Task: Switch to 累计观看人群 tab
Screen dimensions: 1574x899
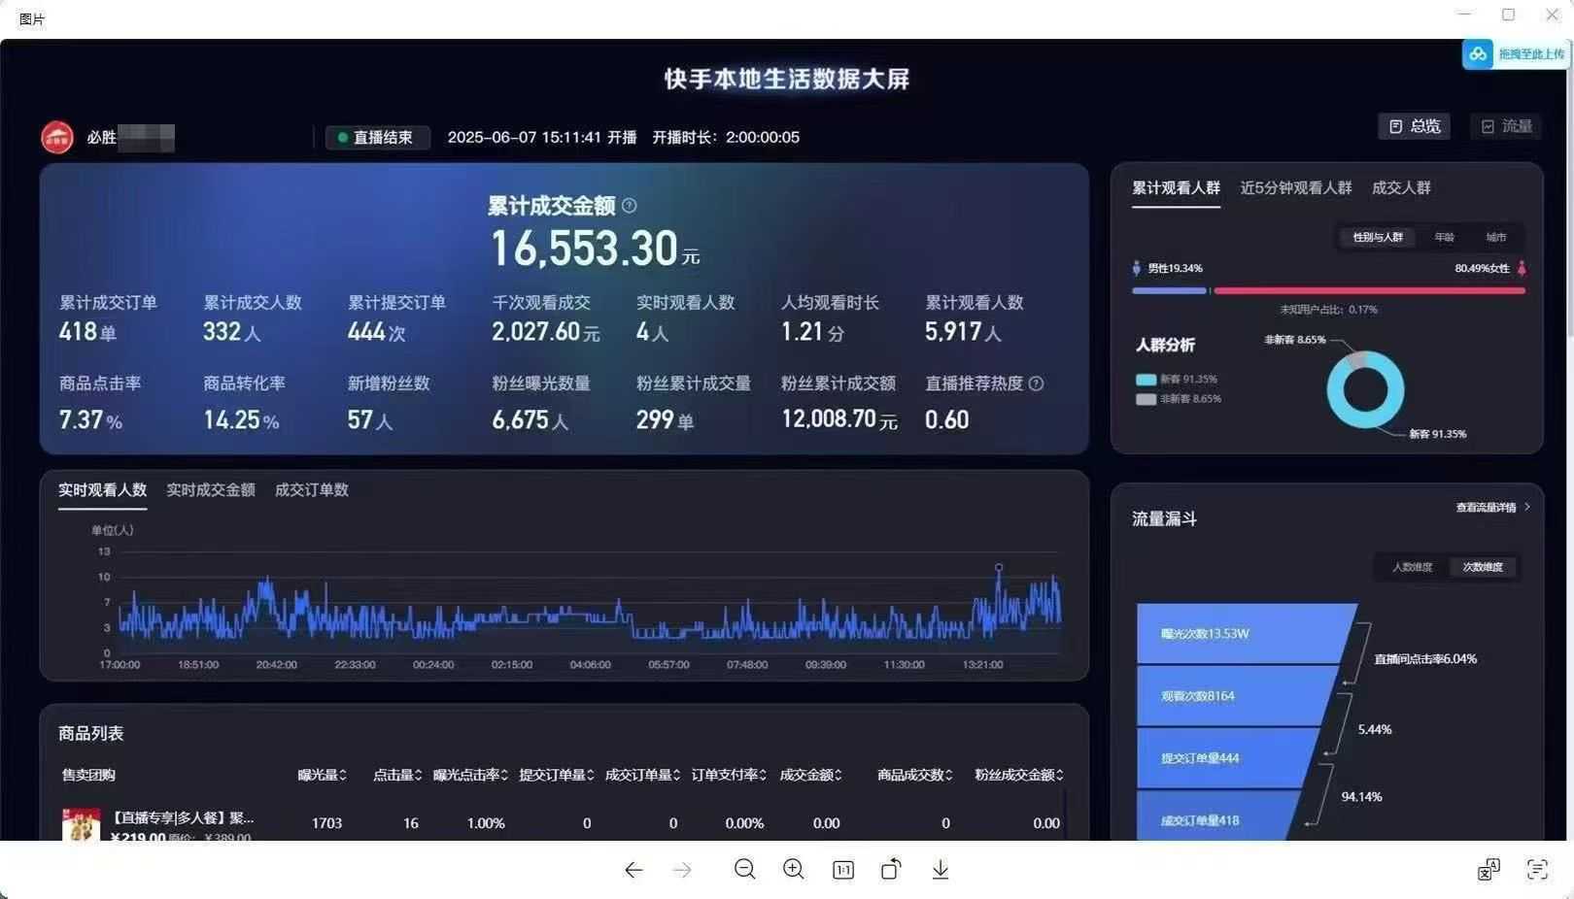Action: pyautogui.click(x=1176, y=187)
